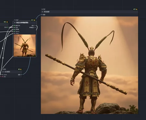
Task: Click the second output socket of sampler node
Action: point(35,28)
